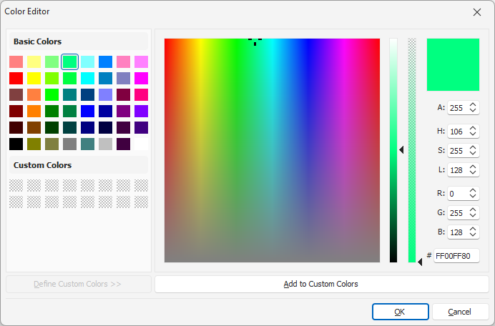This screenshot has width=495, height=326.
Task: Select the light salmon pink swatch
Action: [x=16, y=62]
